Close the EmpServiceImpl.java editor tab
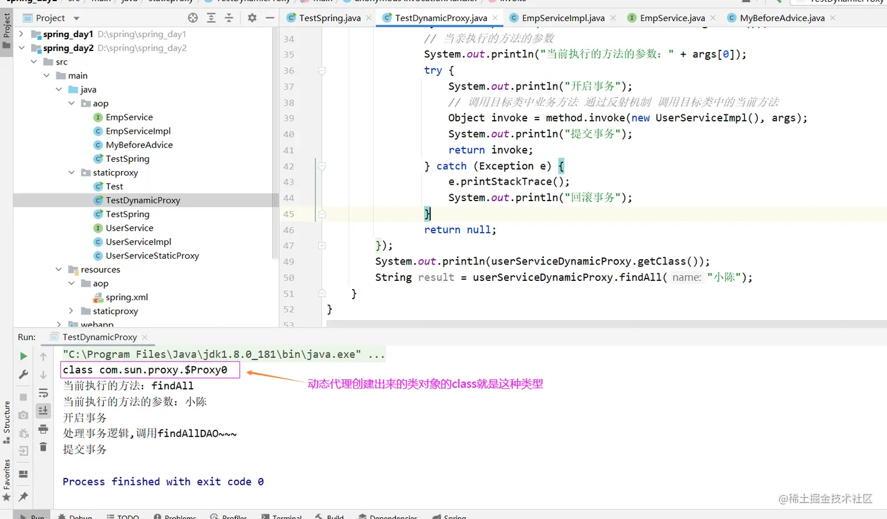Screen dimensions: 887x519 pos(613,18)
